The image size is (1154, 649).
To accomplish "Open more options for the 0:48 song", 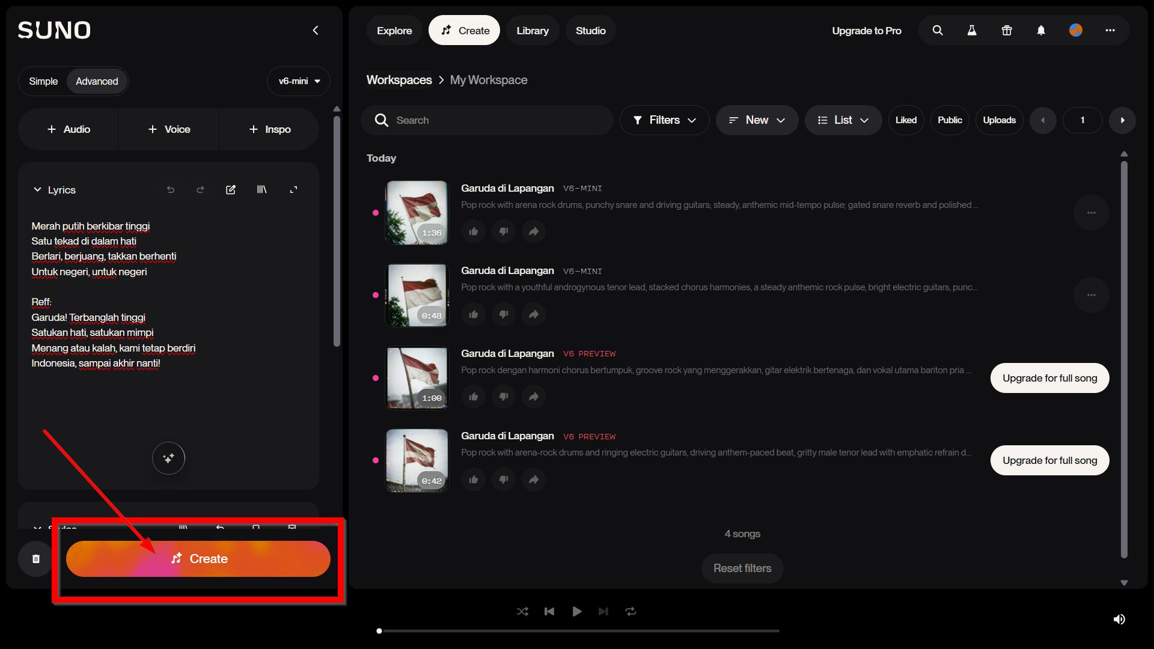I will click(1091, 295).
